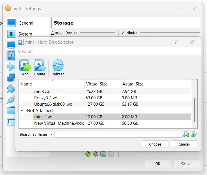Select Rocky8_1.vdi disk row

coord(105,98)
